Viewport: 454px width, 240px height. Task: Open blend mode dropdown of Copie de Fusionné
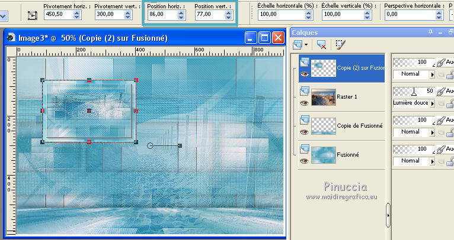click(x=432, y=132)
